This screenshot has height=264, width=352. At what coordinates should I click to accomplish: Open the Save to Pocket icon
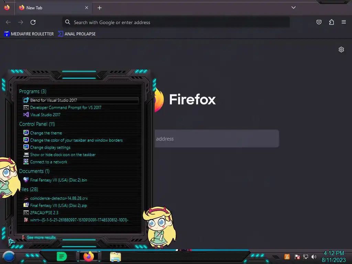[319, 22]
